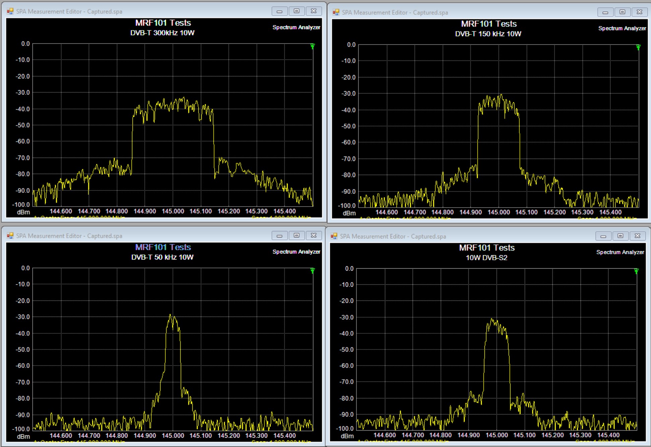The width and height of the screenshot is (651, 447).
Task: Click the 145.400 axis label in DVB-T 50 kHz plot
Action: point(285,436)
